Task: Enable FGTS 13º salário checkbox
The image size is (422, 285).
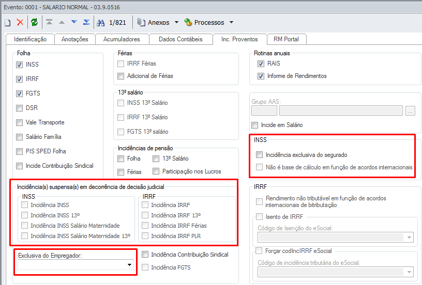Action: click(x=121, y=132)
